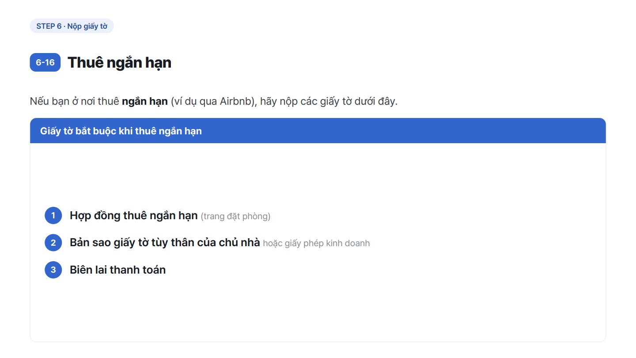Select the Hợp đồng thuê ngắn hạn item
Viewport: 636px width, 358px height.
(x=134, y=216)
